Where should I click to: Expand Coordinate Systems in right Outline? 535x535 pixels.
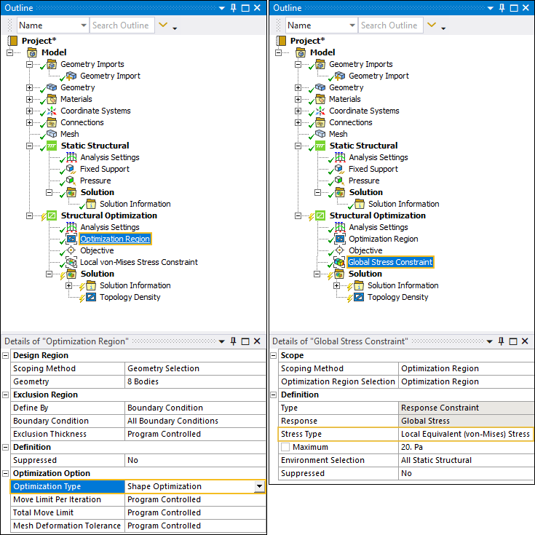(298, 111)
